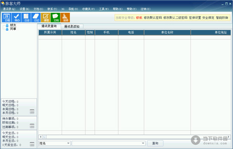
Task: Sort by 手机 column header
Action: 106,32
